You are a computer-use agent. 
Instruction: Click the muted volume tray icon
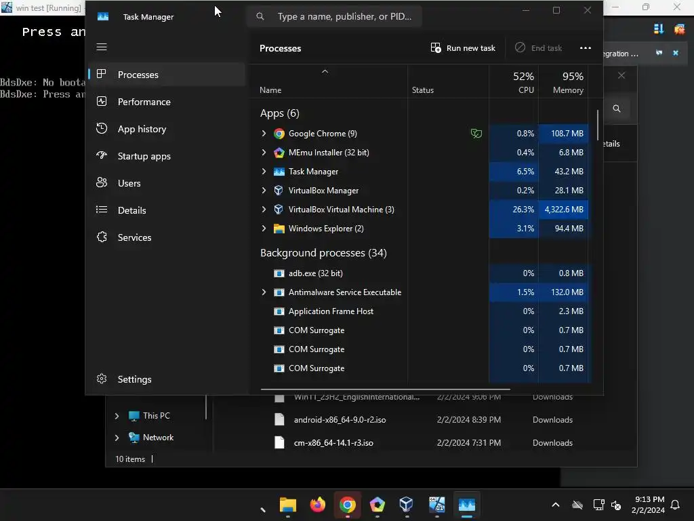click(x=616, y=505)
